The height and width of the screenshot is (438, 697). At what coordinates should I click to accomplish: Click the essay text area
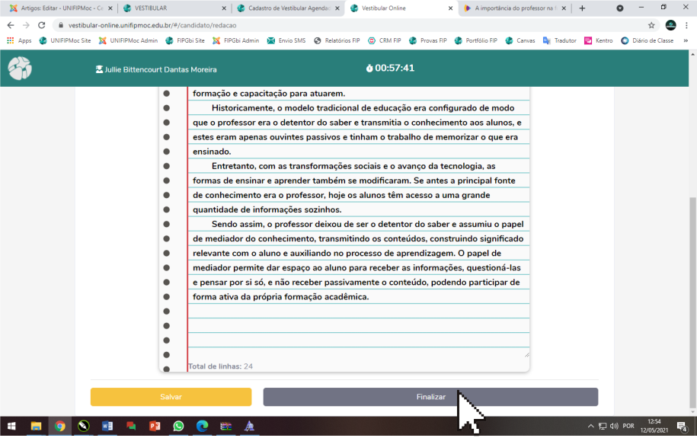coord(358,222)
